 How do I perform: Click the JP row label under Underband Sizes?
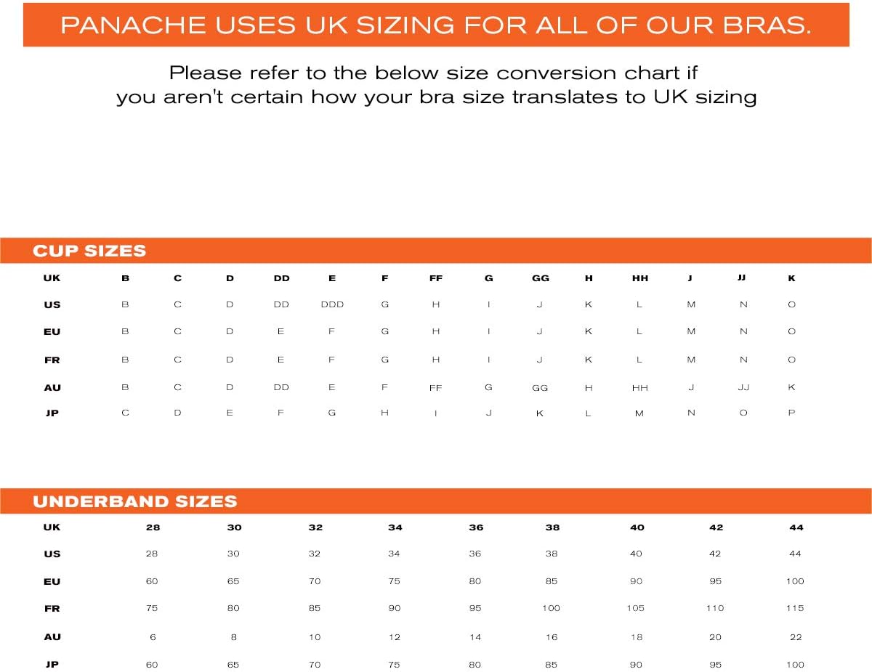click(x=52, y=665)
